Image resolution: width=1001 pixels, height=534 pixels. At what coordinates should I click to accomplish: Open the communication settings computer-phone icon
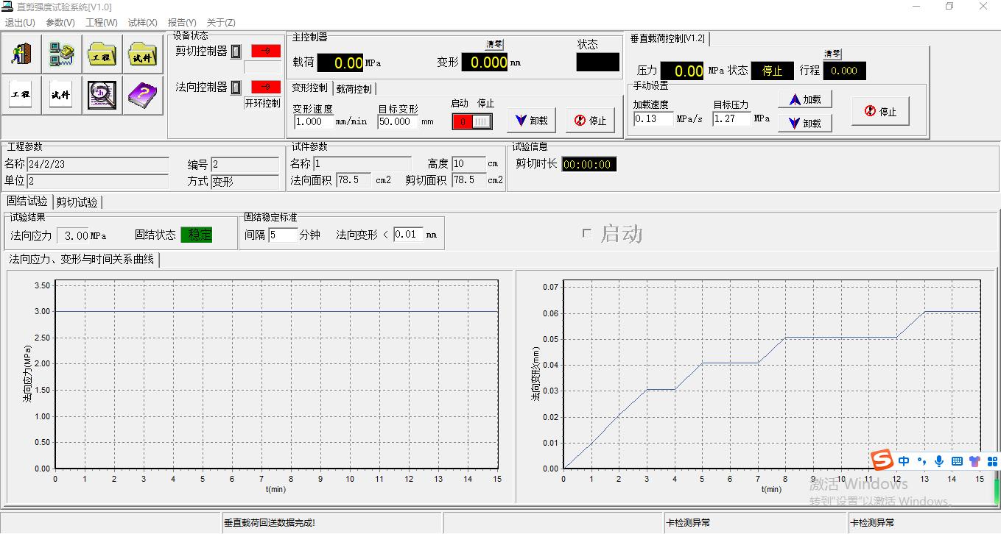62,54
